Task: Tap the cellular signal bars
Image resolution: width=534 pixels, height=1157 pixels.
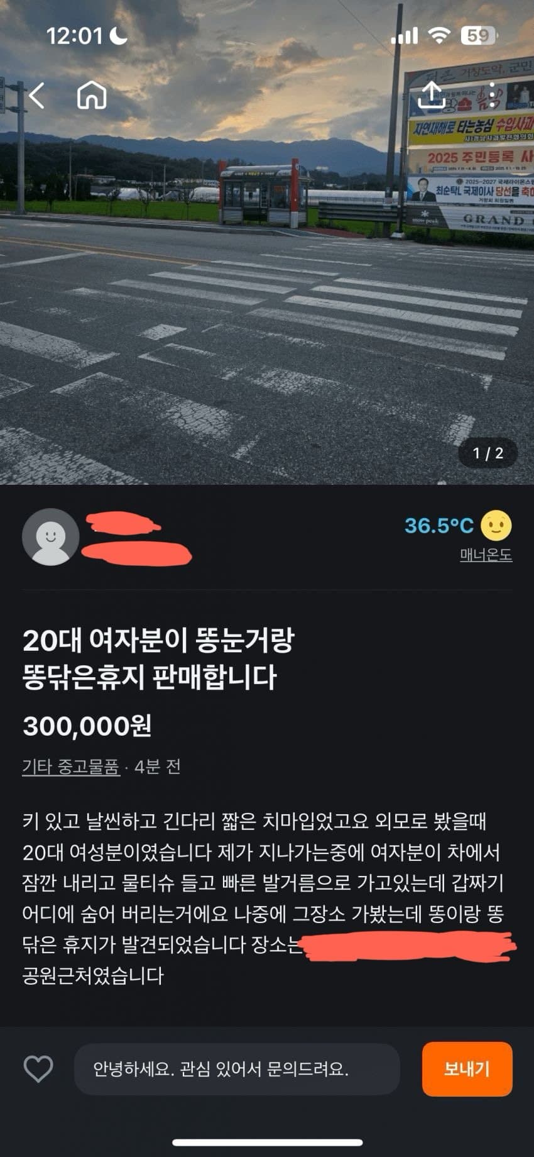Action: [x=404, y=36]
